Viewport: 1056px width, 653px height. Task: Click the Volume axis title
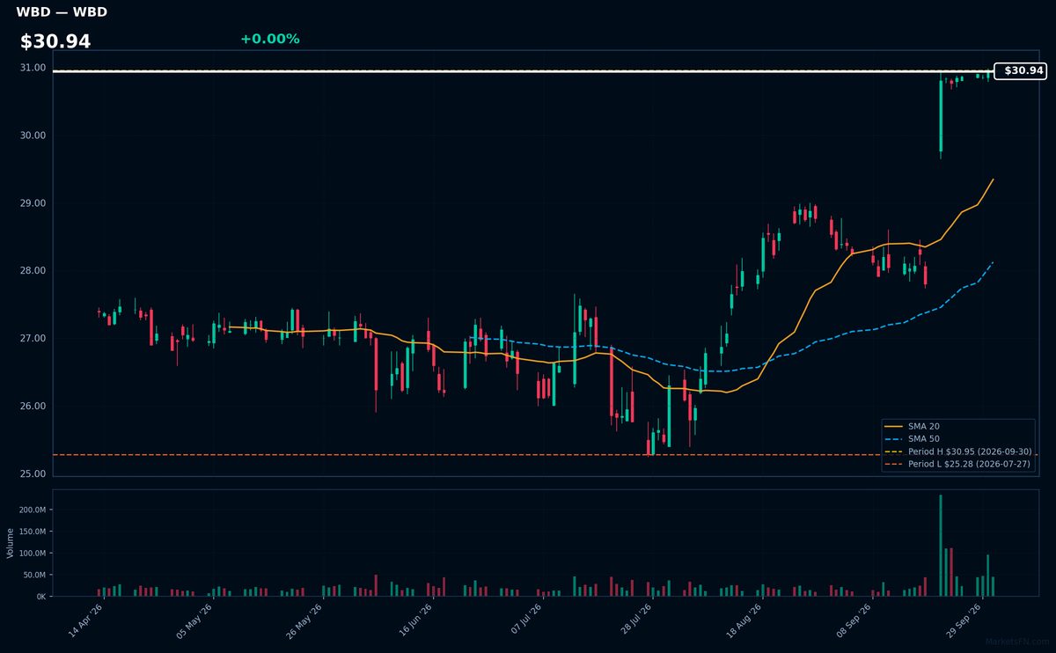click(11, 543)
